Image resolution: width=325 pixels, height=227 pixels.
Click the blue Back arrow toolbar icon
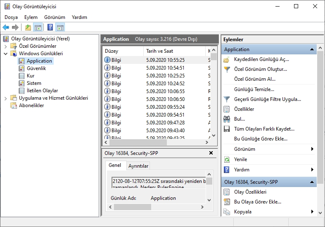[6, 27]
